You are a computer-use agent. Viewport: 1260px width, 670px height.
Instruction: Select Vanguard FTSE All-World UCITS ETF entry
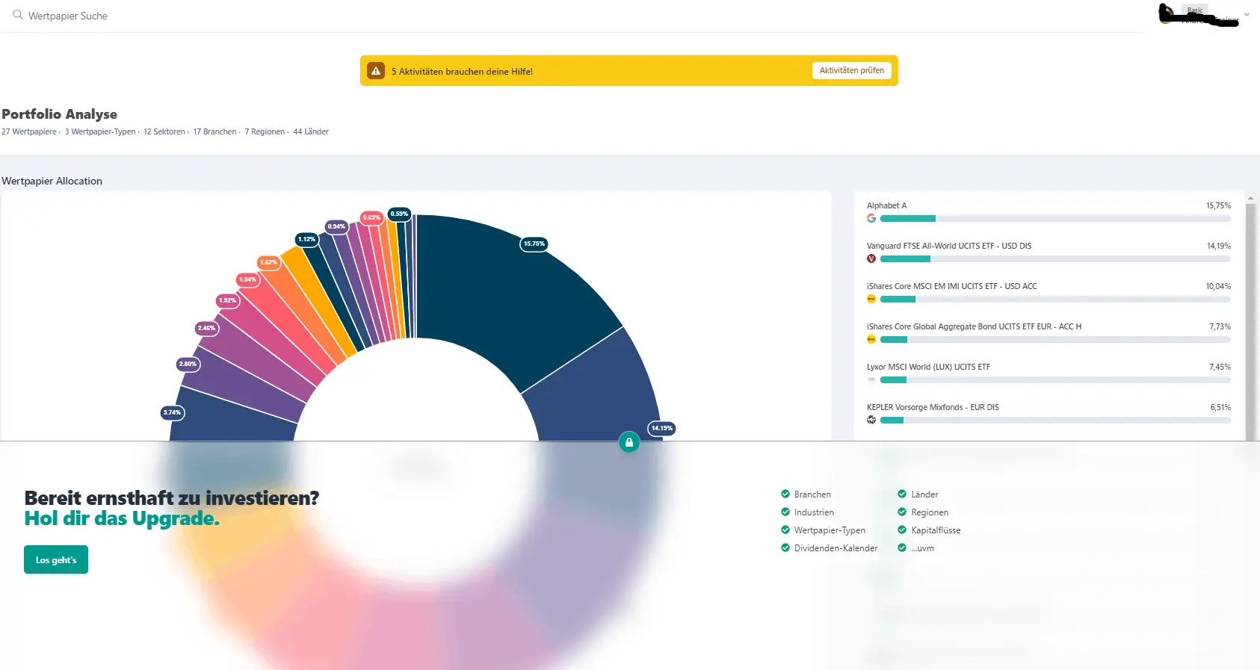click(949, 246)
